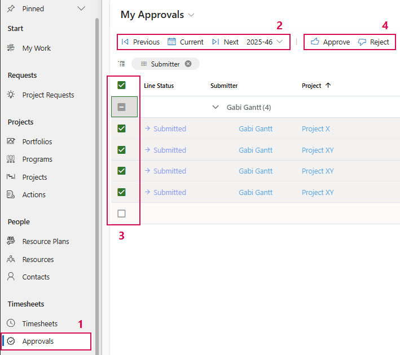Screen dimensions: 400x355
Task: Click the Current period calendar icon
Action: (x=172, y=42)
